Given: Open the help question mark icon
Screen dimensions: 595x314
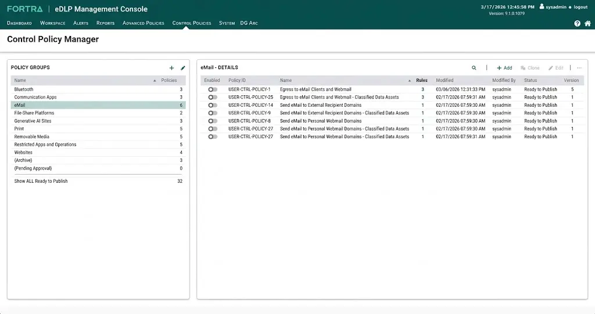Looking at the screenshot, I should pos(577,24).
